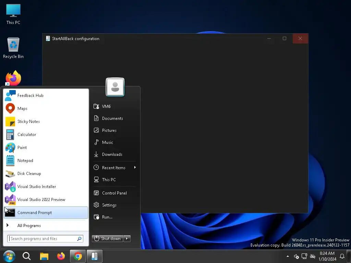This screenshot has height=263, width=351.
Task: Click the Shut down button
Action: tap(107, 239)
